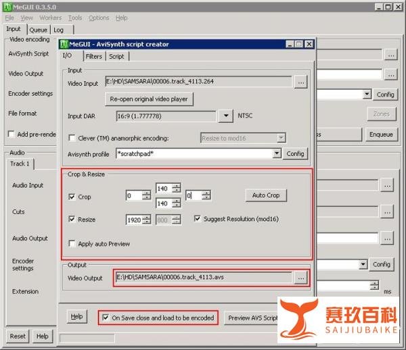The width and height of the screenshot is (406, 350).
Task: Open video encoder Config button in main window
Action: click(x=385, y=95)
